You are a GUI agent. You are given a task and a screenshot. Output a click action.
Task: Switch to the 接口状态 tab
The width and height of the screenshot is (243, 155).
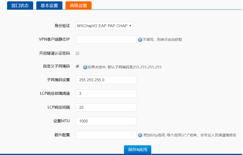20,6
